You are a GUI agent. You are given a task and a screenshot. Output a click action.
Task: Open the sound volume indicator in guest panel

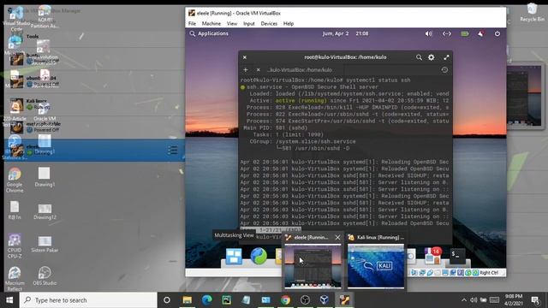(x=428, y=34)
